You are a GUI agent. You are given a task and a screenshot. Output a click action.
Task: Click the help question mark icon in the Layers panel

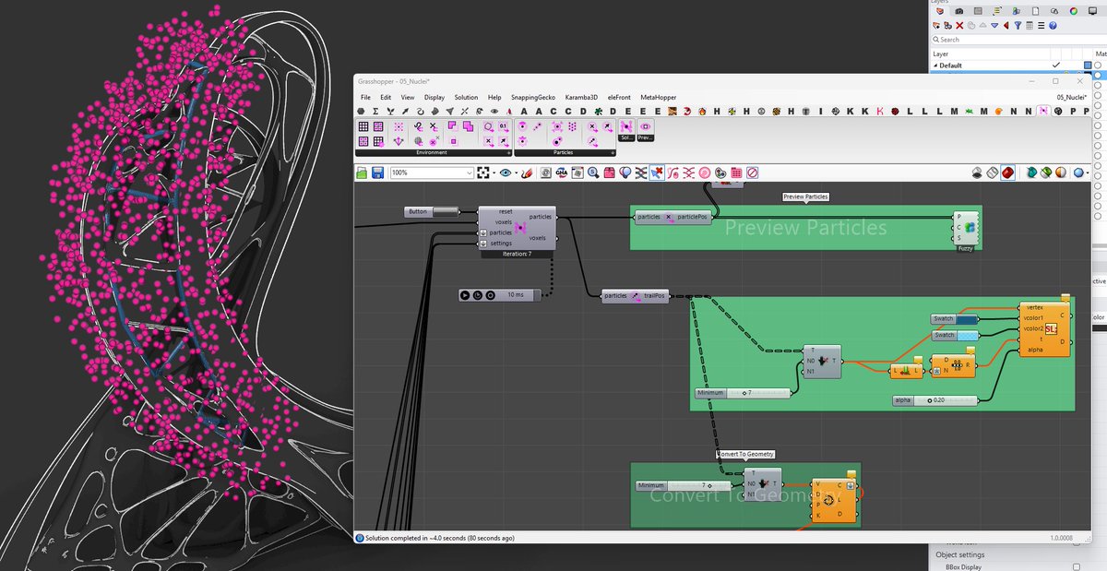tap(1053, 26)
